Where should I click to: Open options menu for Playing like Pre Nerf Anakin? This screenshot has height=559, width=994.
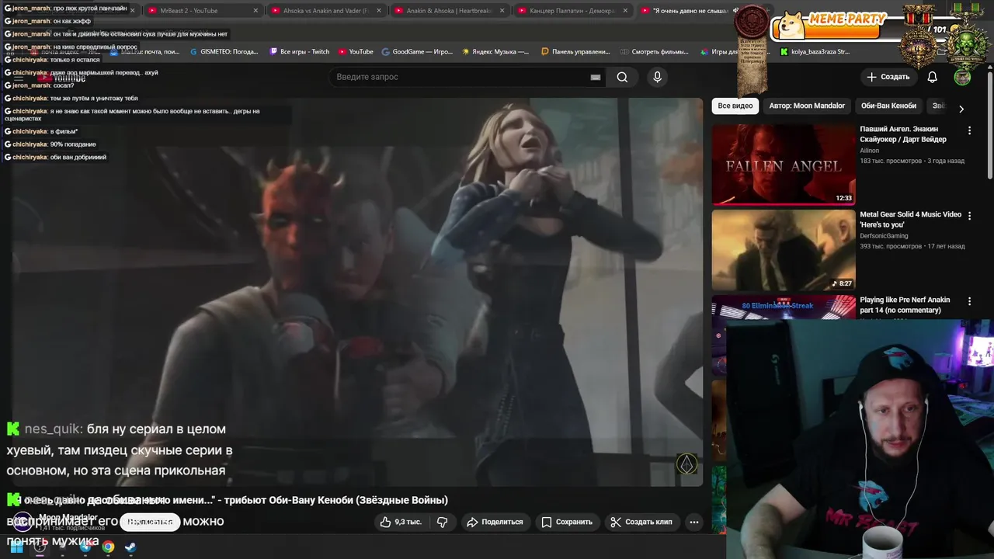tap(969, 301)
